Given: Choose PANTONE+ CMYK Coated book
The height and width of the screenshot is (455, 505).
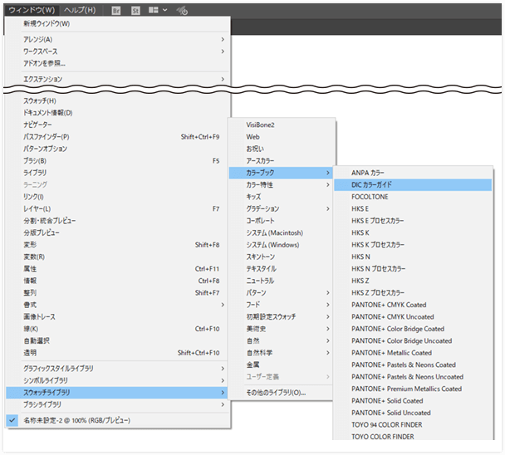Looking at the screenshot, I should pyautogui.click(x=413, y=305).
